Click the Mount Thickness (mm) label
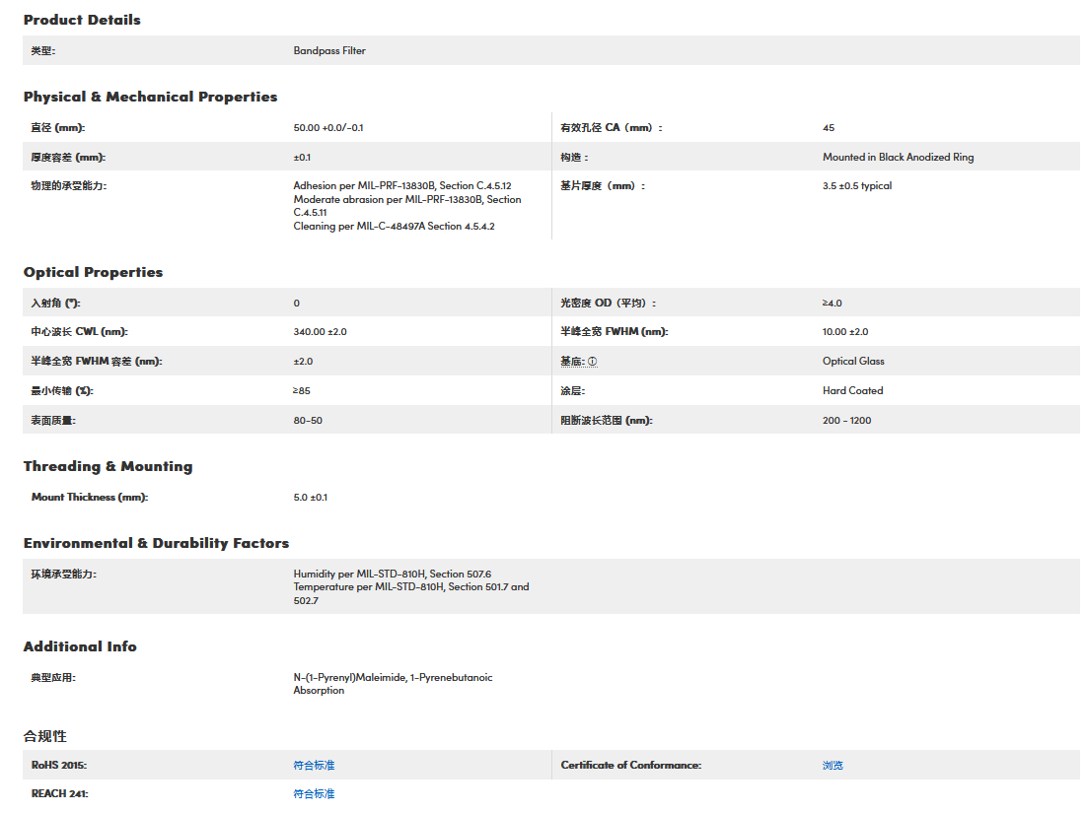This screenshot has height=813, width=1087. point(89,498)
